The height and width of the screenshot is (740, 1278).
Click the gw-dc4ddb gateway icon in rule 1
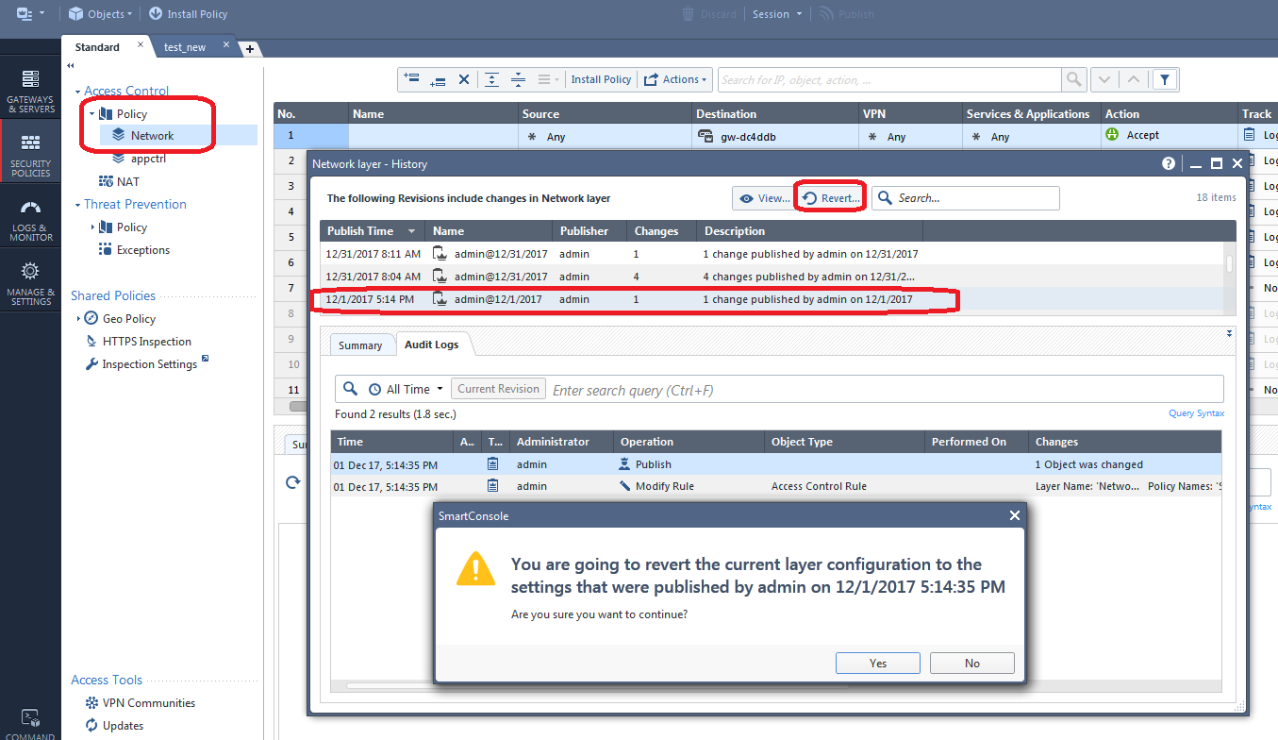point(705,136)
